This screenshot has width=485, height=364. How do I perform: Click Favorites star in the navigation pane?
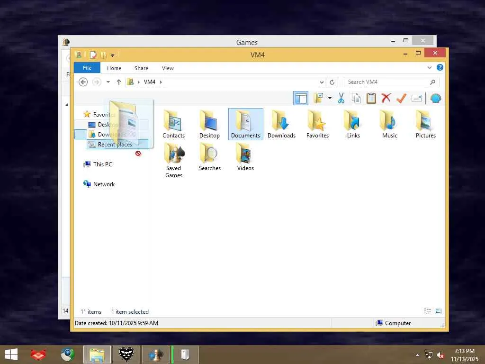pos(87,114)
